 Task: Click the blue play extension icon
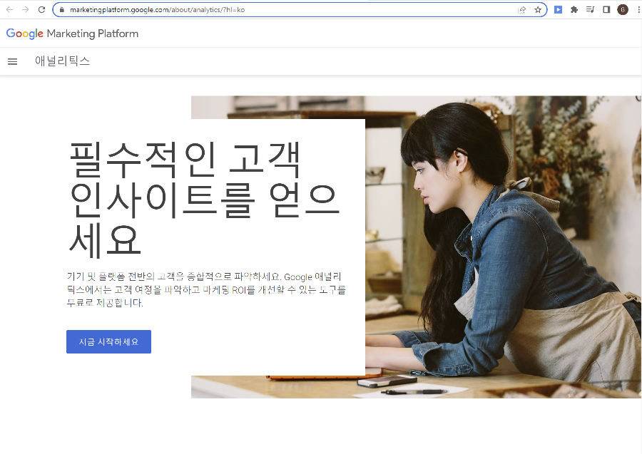pyautogui.click(x=558, y=9)
